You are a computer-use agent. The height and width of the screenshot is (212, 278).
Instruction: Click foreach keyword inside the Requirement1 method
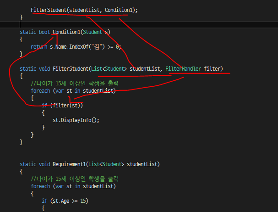click(40, 186)
